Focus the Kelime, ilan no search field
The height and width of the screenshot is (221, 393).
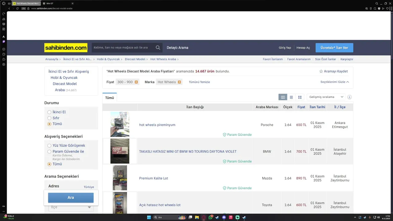click(123, 48)
